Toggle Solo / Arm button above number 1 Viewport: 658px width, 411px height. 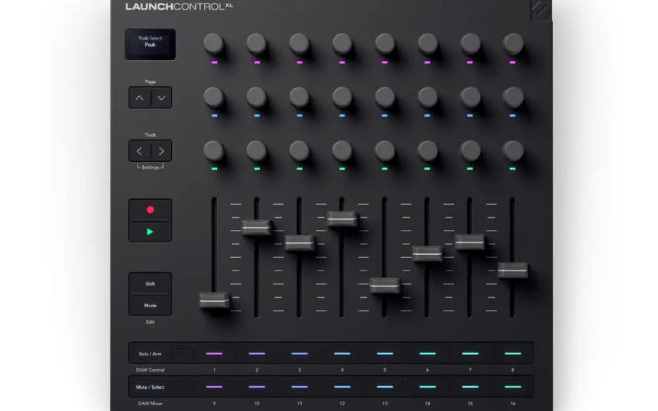214,353
